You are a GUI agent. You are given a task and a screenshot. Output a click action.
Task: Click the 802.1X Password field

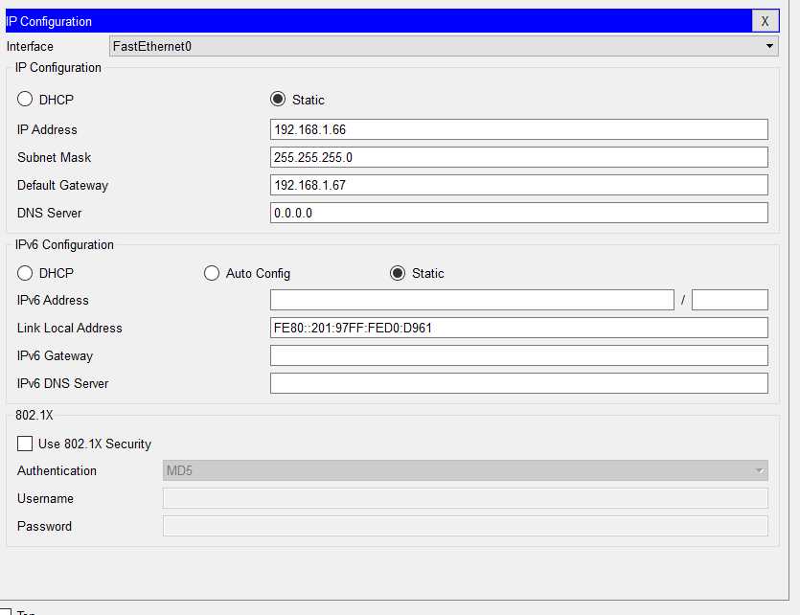[466, 526]
